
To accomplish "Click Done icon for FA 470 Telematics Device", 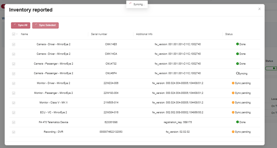I will [x=238, y=122].
